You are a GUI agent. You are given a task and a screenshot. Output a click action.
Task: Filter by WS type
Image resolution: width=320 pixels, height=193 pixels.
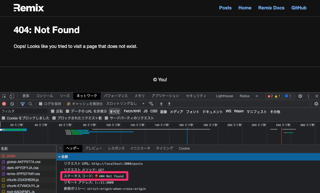pyautogui.click(x=228, y=111)
